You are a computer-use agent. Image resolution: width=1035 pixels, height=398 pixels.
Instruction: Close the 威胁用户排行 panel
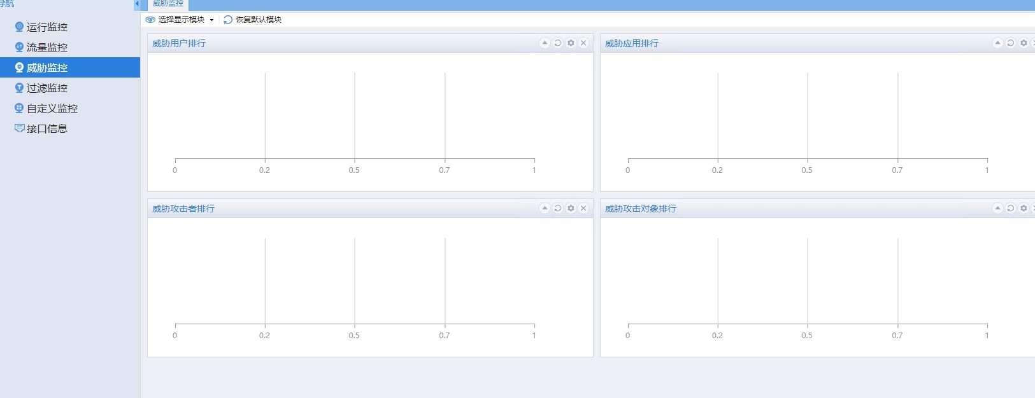(583, 43)
